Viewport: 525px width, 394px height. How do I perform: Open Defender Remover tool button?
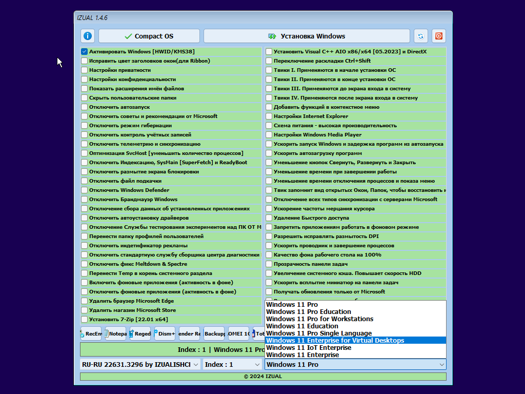click(189, 333)
